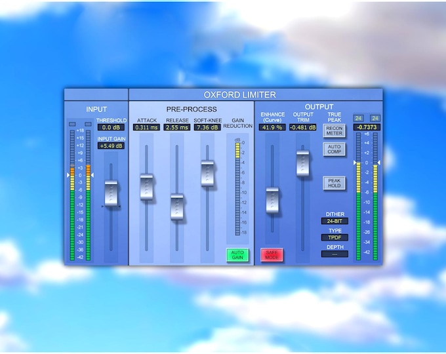Click the right input level meter
Viewport: 446px width, 354px height.
[88, 195]
